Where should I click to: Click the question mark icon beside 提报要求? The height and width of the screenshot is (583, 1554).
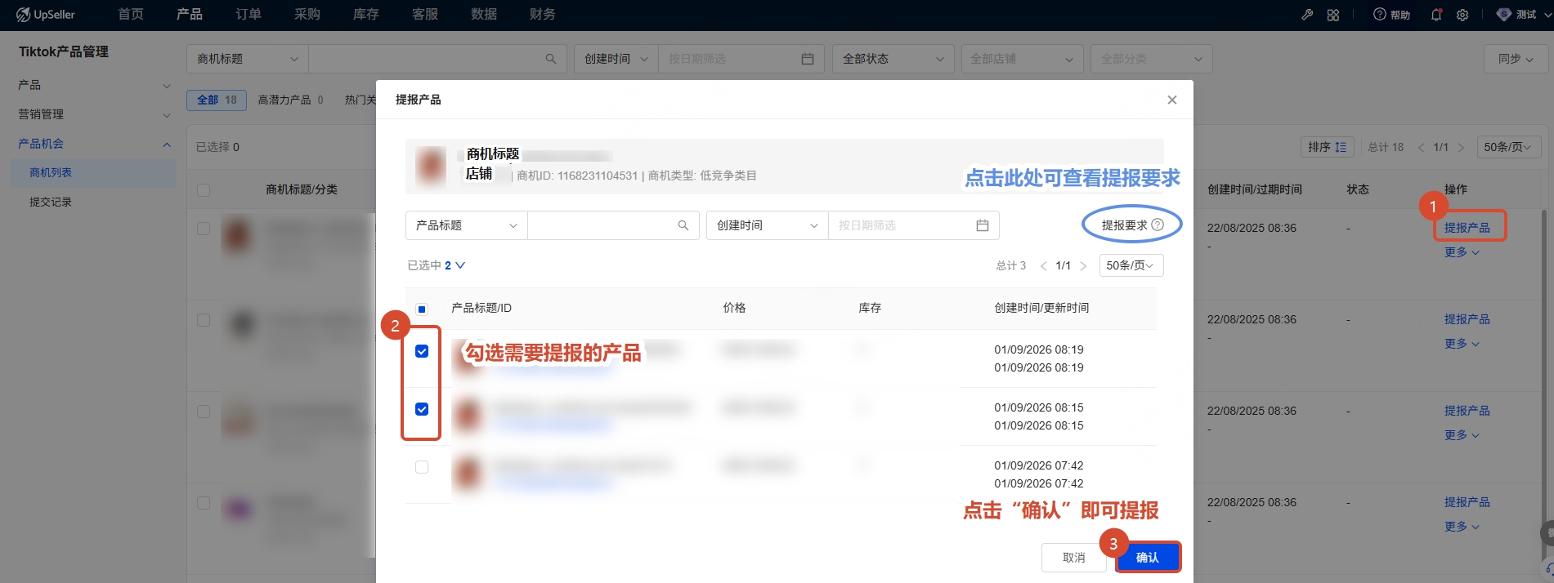point(1158,225)
